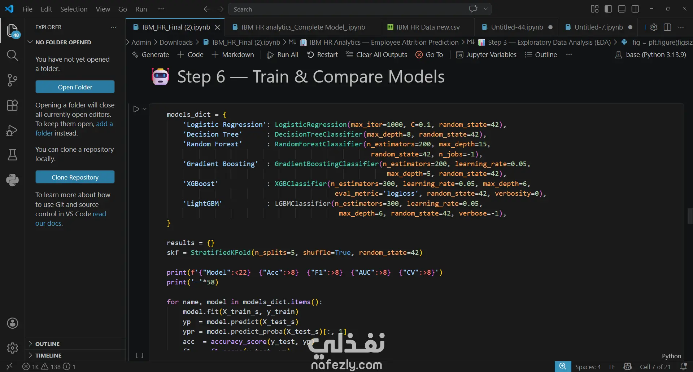Open the Source Control view
Image resolution: width=693 pixels, height=372 pixels.
tap(13, 80)
